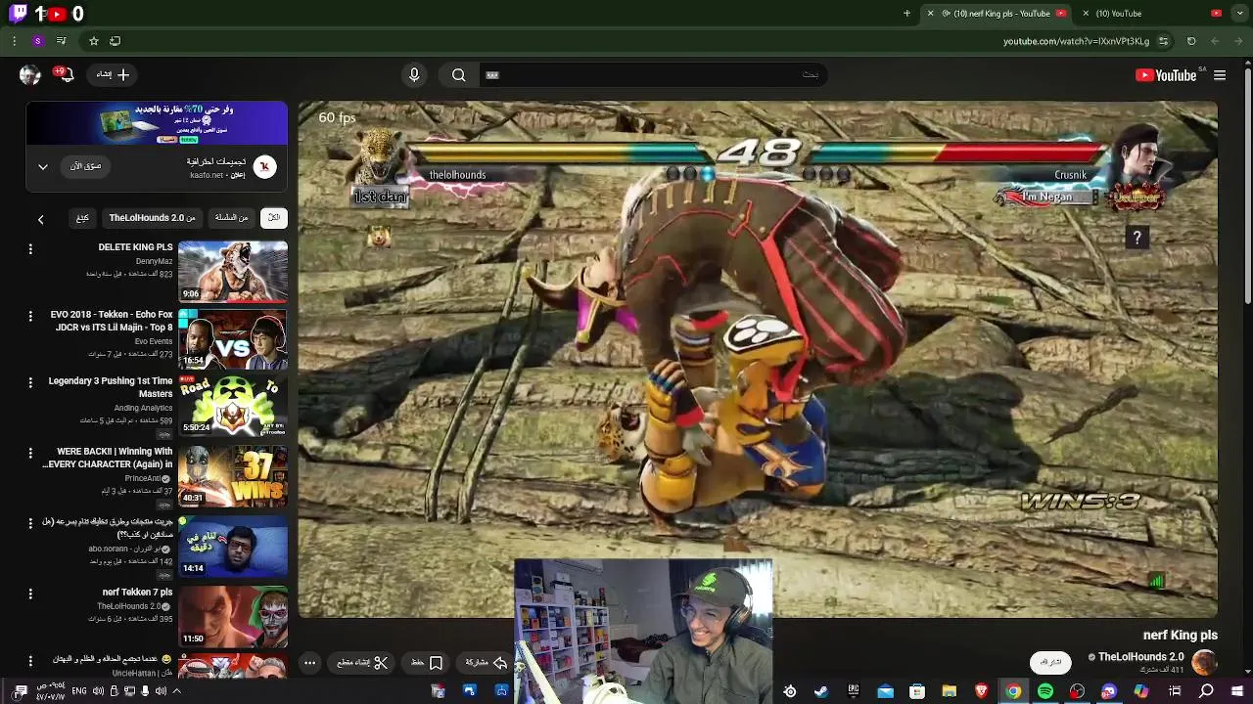Subscribe to TheLolHounds 2.0 channel
Image resolution: width=1253 pixels, height=704 pixels.
click(x=1050, y=662)
